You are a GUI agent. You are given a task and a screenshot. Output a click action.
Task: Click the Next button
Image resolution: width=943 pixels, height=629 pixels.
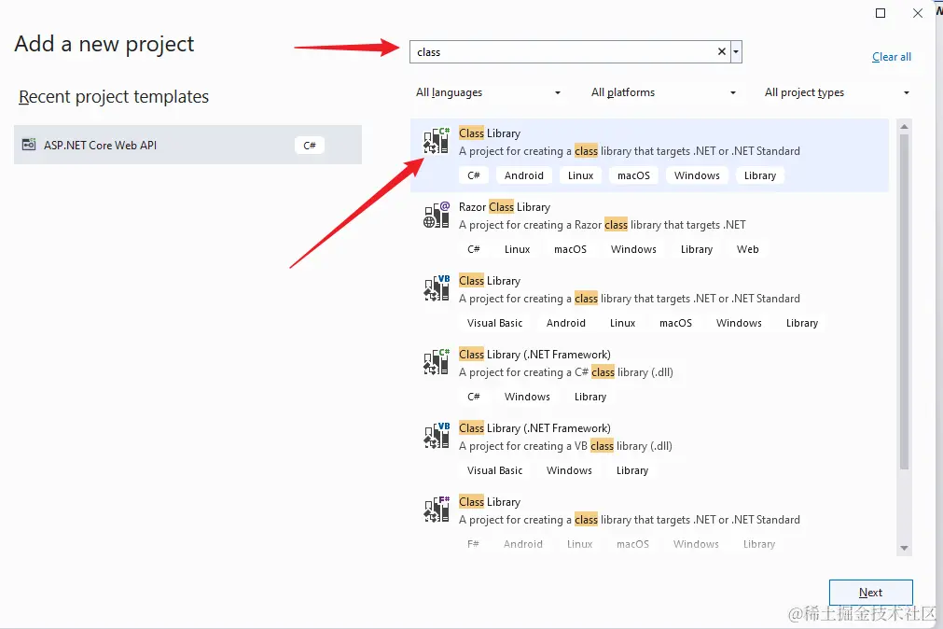(x=871, y=593)
